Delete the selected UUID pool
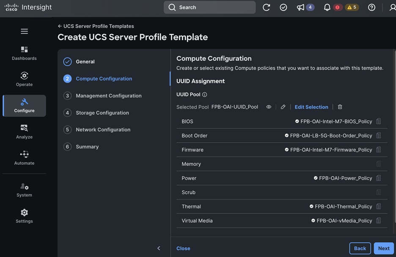The width and height of the screenshot is (396, 257). pyautogui.click(x=340, y=107)
